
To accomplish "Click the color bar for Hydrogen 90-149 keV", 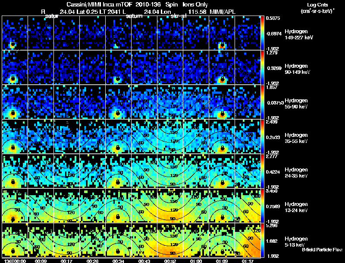I will [x=263, y=67].
